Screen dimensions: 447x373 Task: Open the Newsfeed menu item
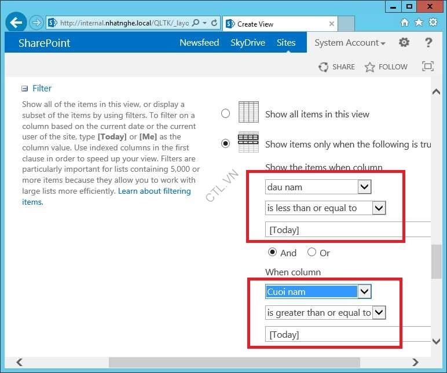(199, 43)
